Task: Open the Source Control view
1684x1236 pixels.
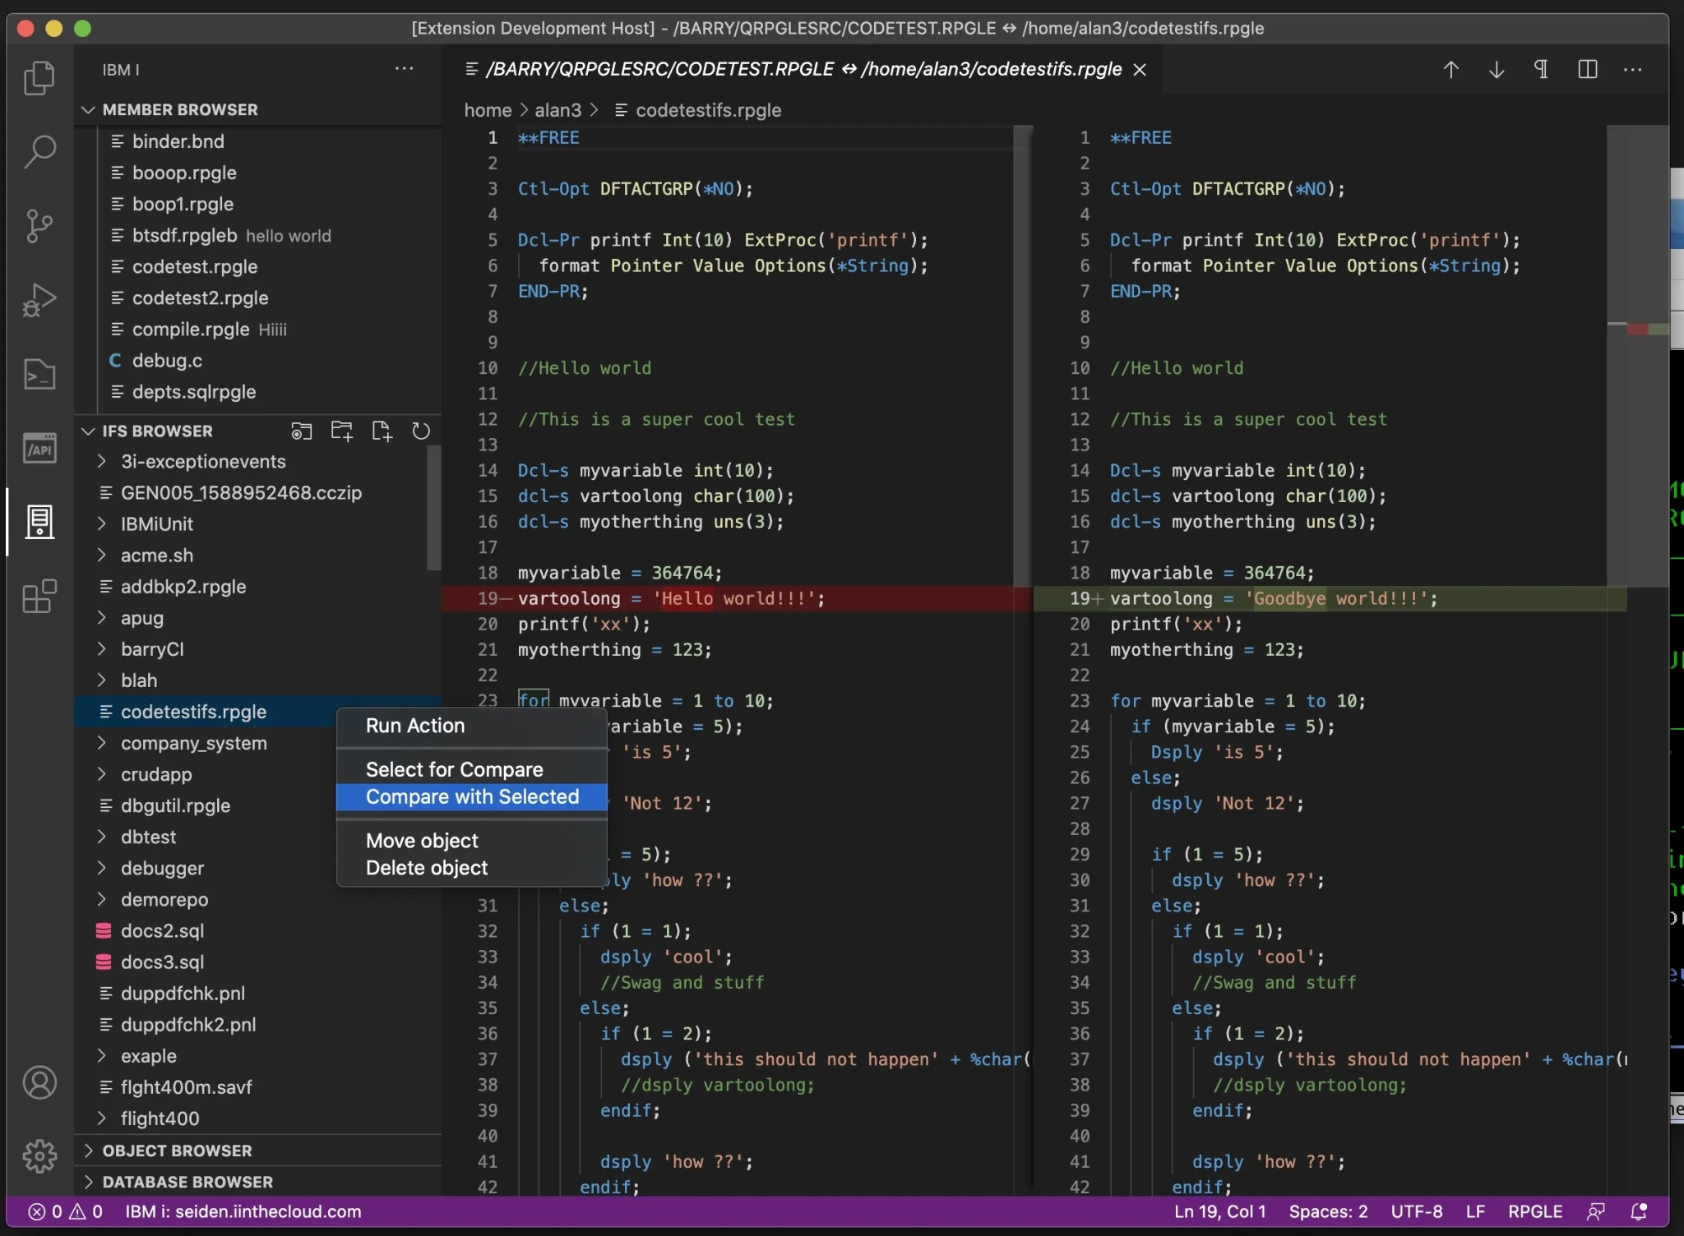Action: [39, 225]
